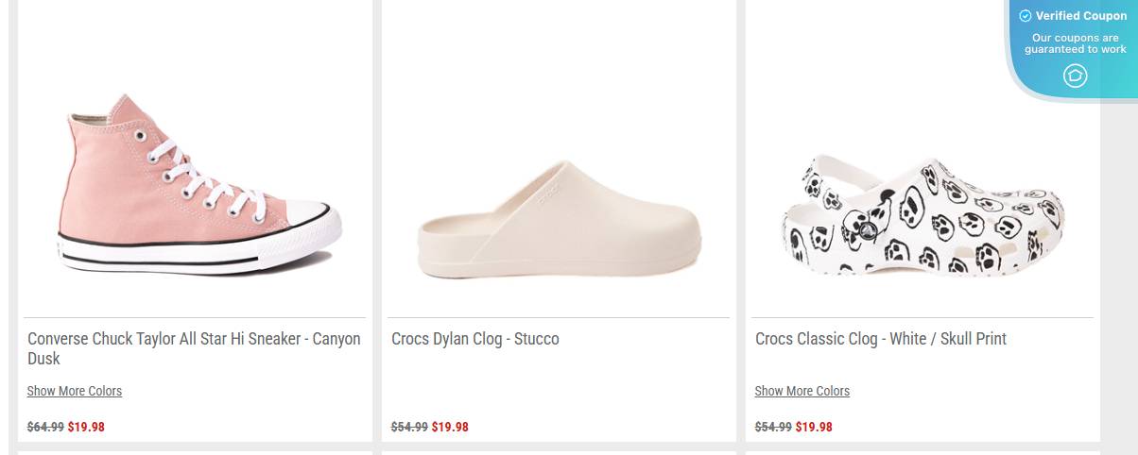
Task: Click the Verified Coupon heading text
Action: pos(1081,16)
